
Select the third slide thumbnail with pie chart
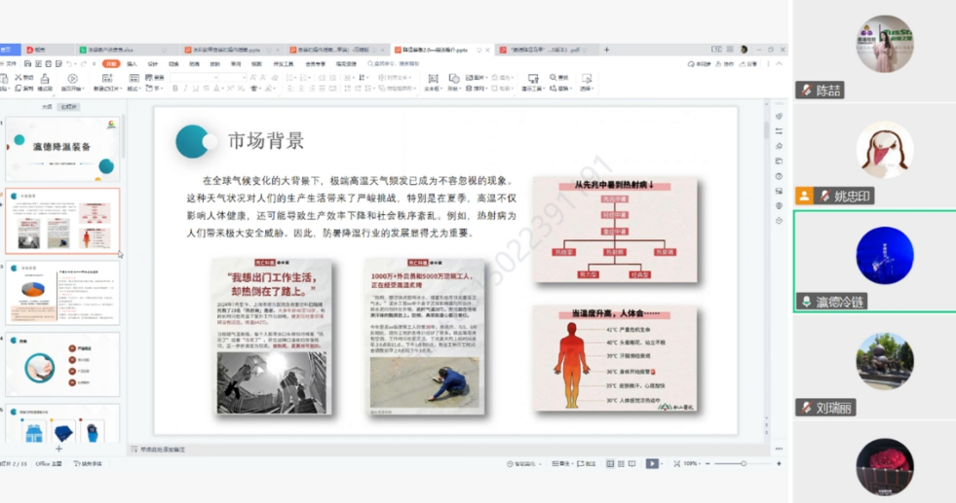(62, 293)
